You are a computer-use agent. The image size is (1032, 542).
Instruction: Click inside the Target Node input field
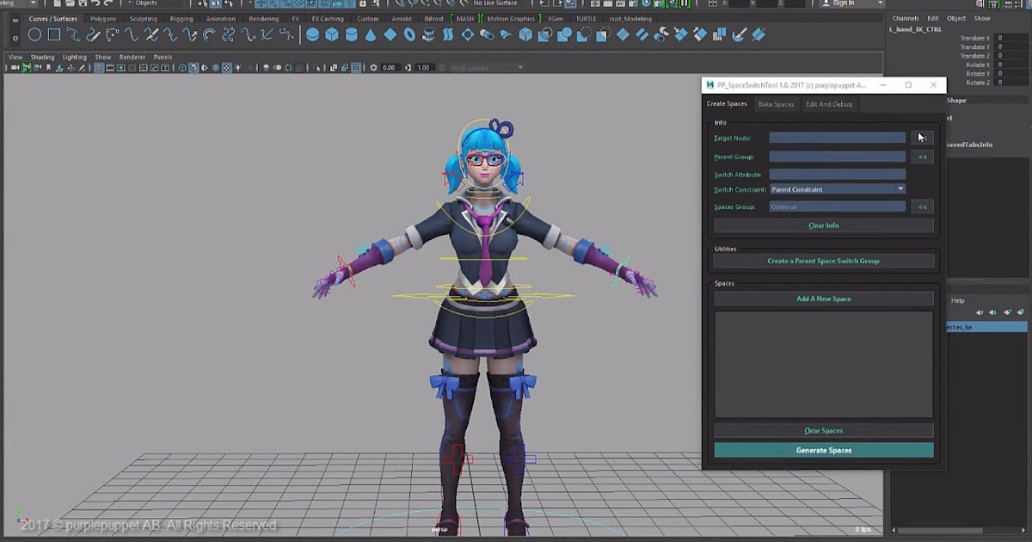837,138
